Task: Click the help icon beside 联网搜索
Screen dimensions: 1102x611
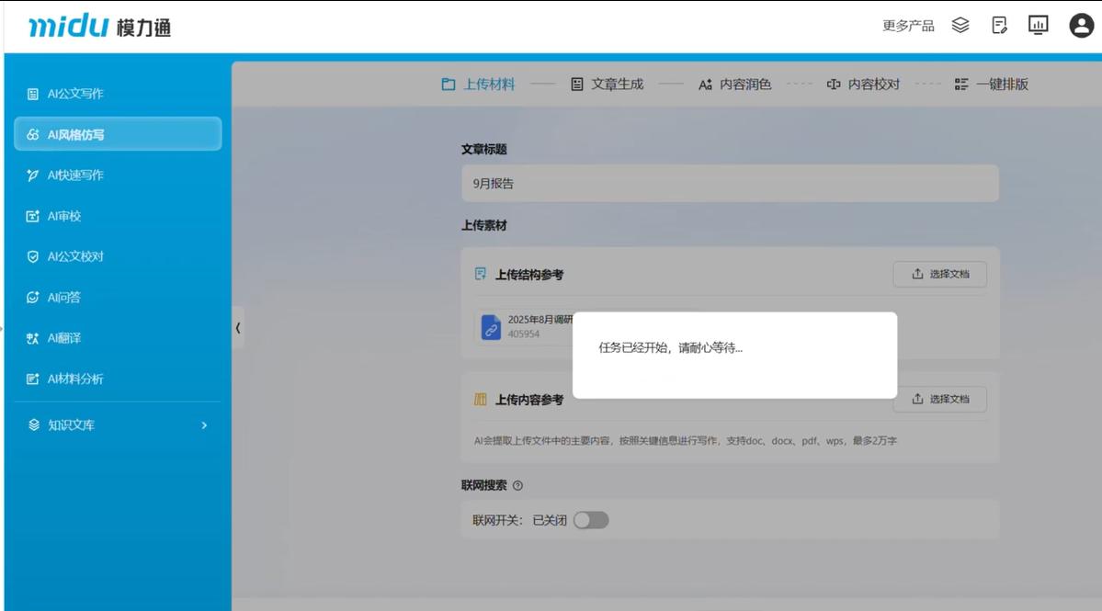Action: point(517,486)
